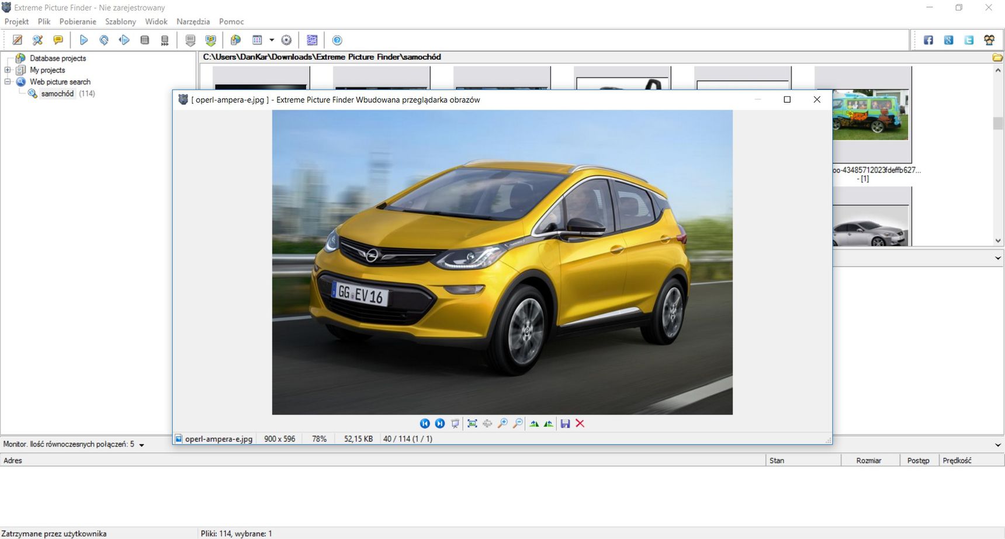Click the play-with-arrows toolbar icon
Image resolution: width=1005 pixels, height=539 pixels.
click(124, 40)
